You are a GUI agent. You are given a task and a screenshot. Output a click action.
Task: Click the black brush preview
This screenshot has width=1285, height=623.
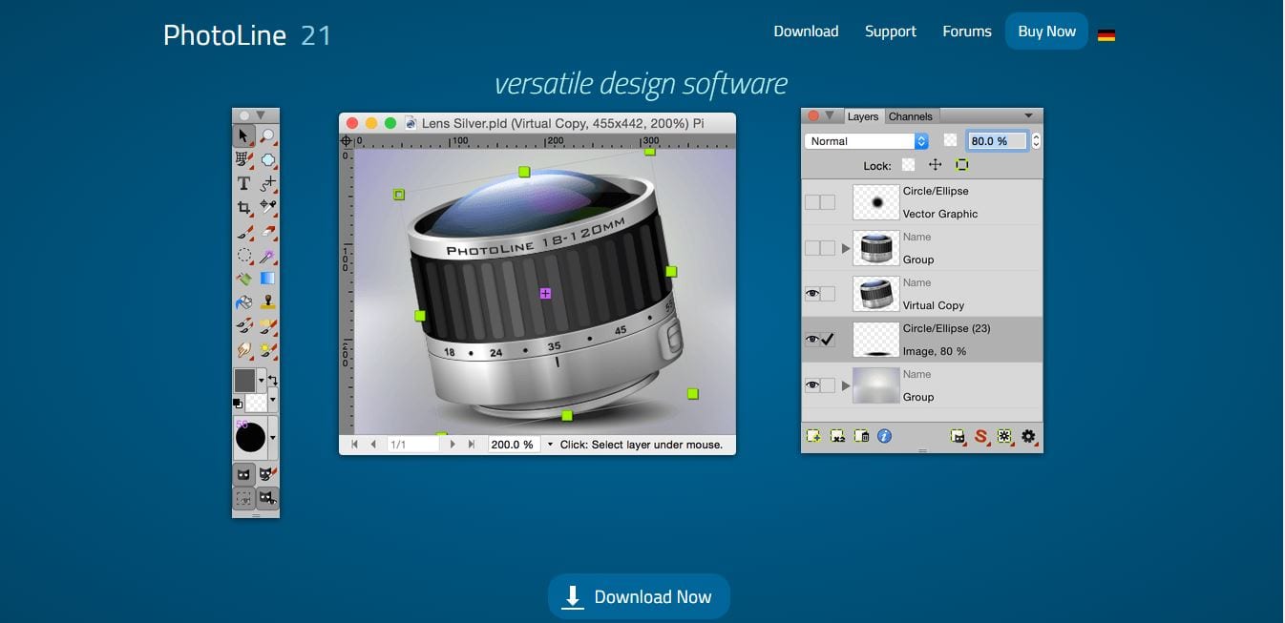click(251, 438)
